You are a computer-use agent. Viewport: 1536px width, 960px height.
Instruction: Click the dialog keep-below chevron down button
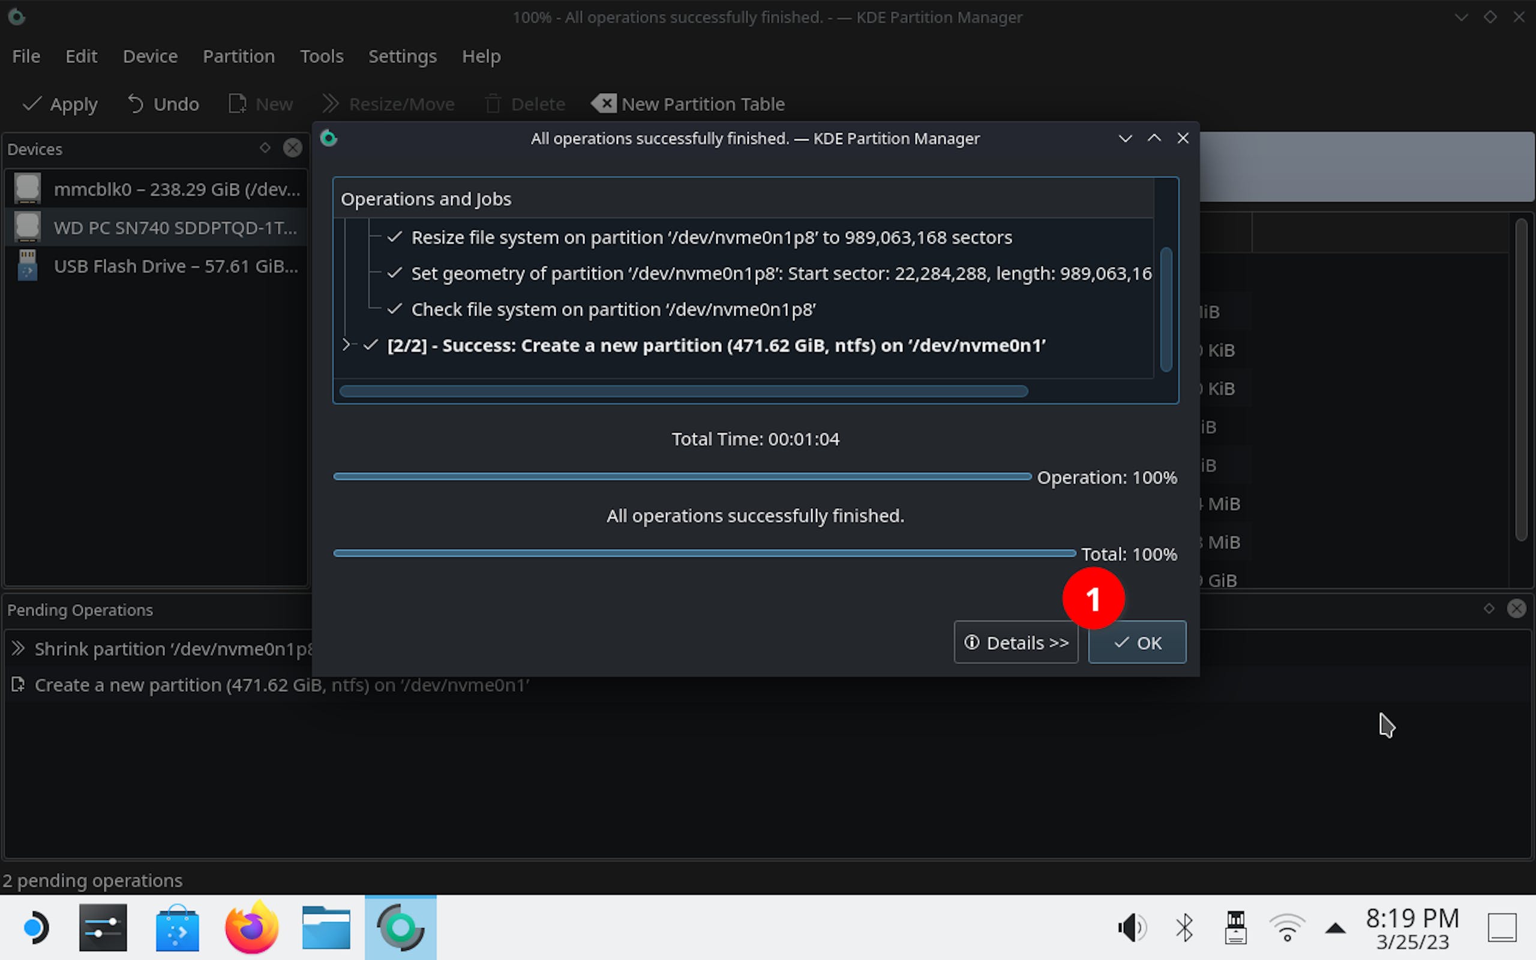pos(1125,138)
